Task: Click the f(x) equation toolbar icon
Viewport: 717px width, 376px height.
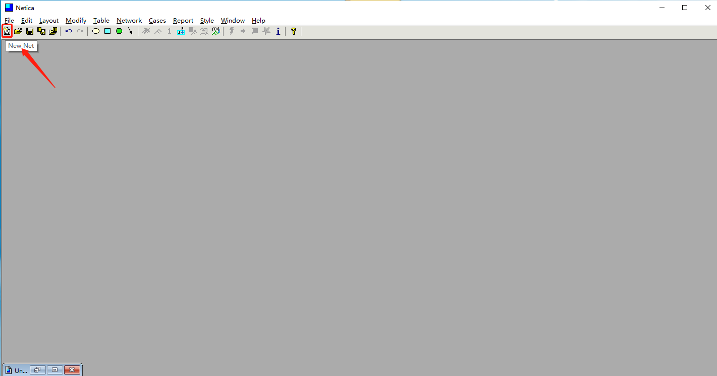Action: click(x=216, y=31)
